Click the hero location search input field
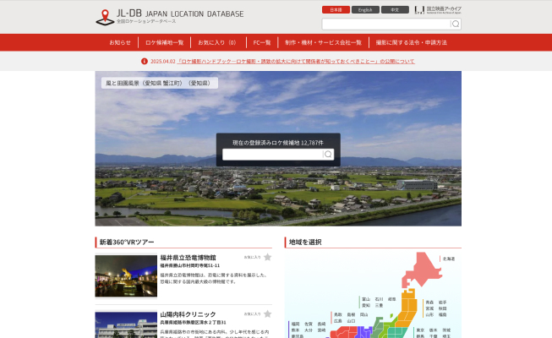This screenshot has width=552, height=338. [x=272, y=155]
